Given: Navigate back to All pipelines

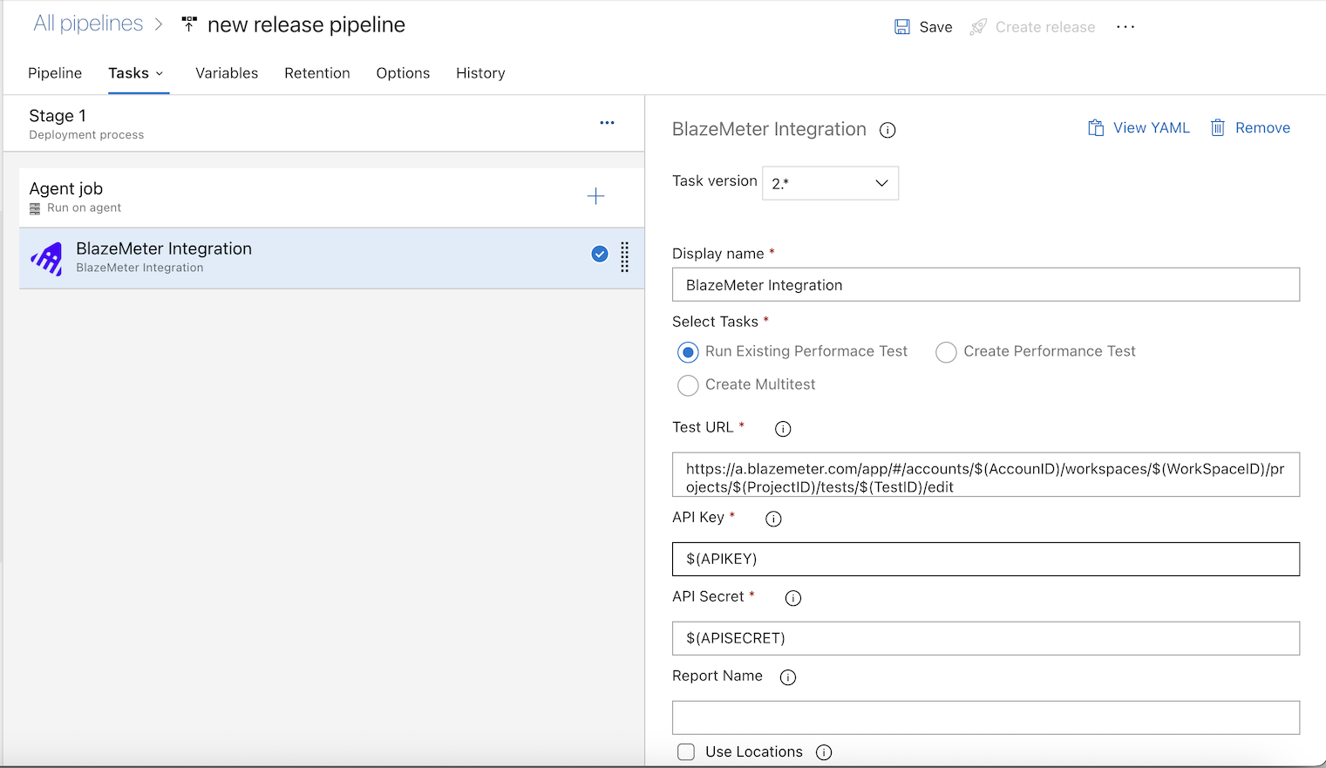Looking at the screenshot, I should 87,23.
